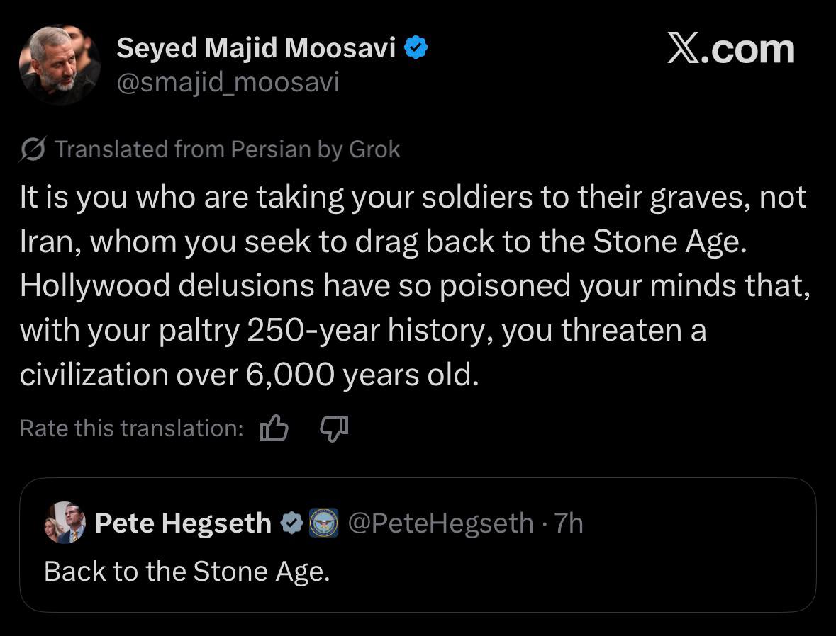Click the 'Rate this translation' label
The width and height of the screenshot is (836, 636).
[132, 428]
